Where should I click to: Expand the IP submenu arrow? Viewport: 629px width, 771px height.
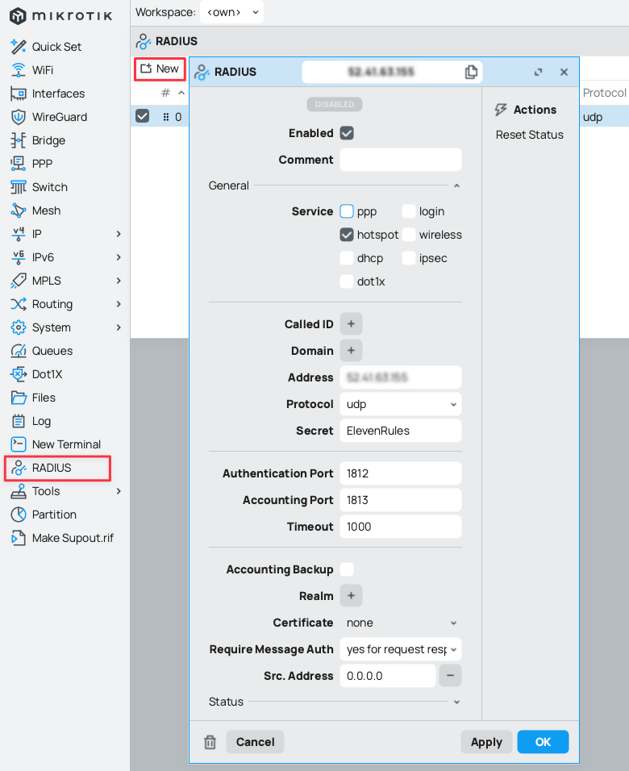click(119, 234)
